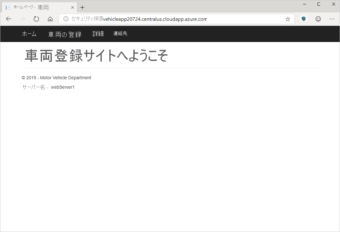Open the ホーム navigation link
This screenshot has width=340, height=232.
coord(29,34)
